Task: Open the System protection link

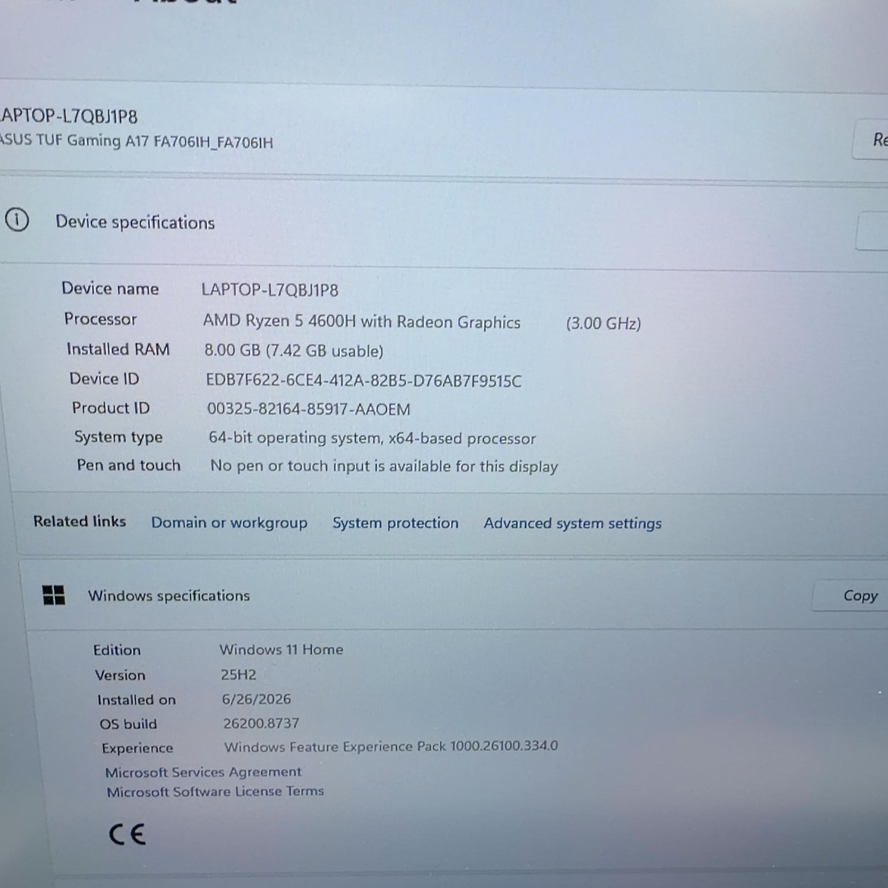Action: (x=395, y=523)
